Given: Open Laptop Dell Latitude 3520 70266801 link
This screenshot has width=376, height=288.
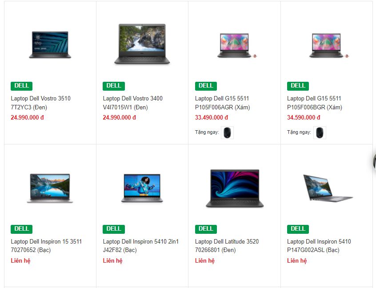Looking at the screenshot, I should click(227, 245).
